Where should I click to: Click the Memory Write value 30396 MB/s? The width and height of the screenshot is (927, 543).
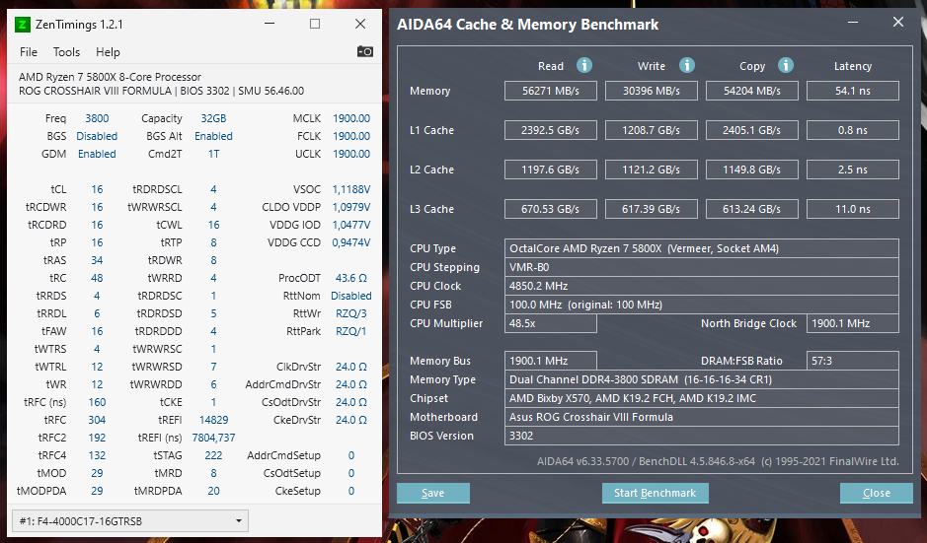651,91
